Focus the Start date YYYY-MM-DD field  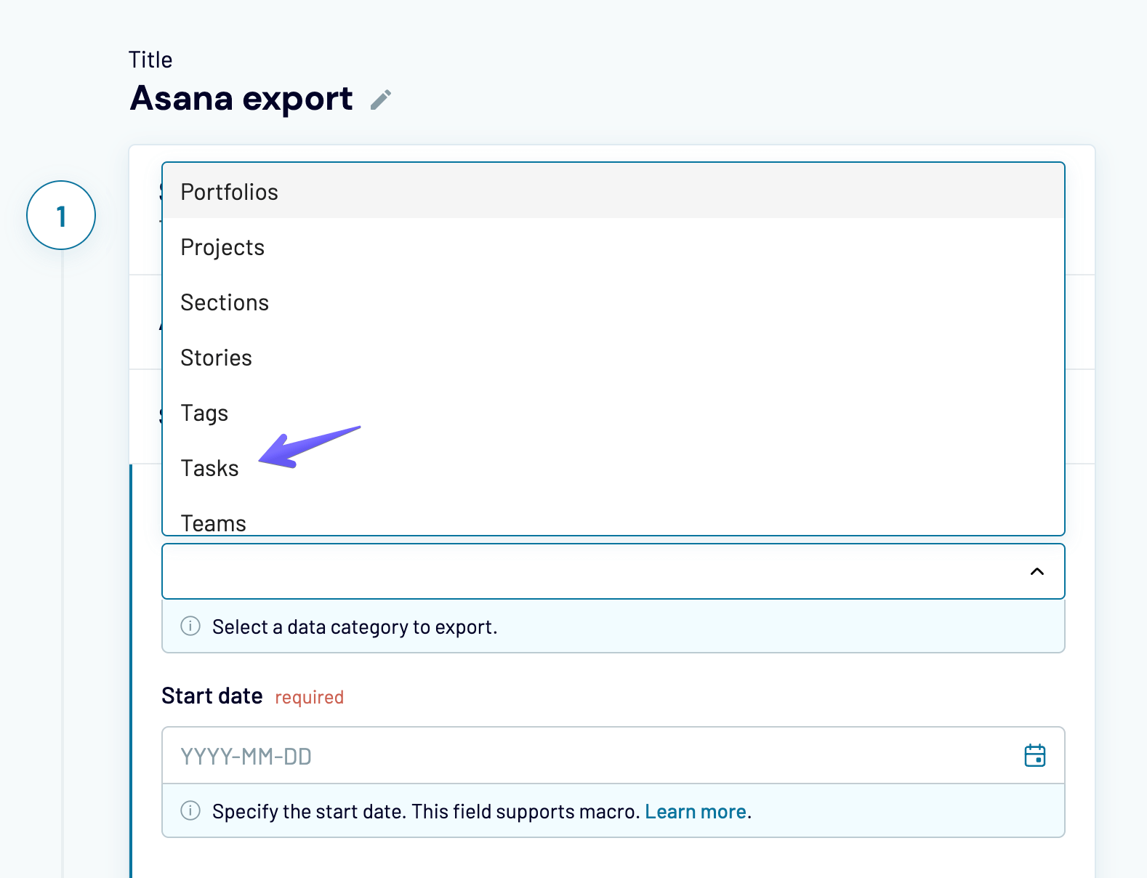click(x=581, y=756)
